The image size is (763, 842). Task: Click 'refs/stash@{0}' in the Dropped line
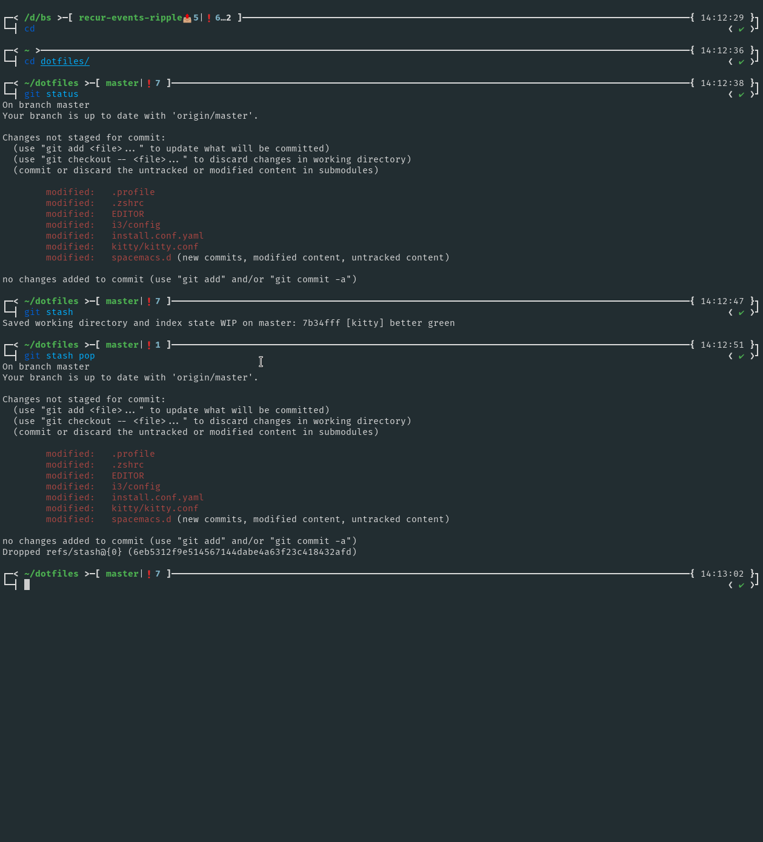click(x=84, y=552)
